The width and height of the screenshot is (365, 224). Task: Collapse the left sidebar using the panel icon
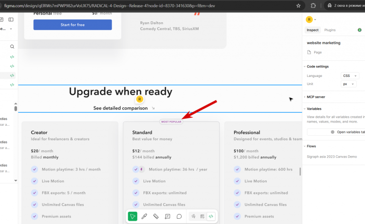tap(11, 19)
